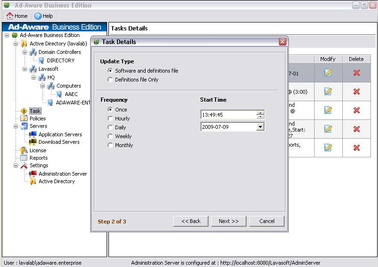The image size is (378, 267).
Task: Click the start time spinner arrows
Action: tap(260, 115)
